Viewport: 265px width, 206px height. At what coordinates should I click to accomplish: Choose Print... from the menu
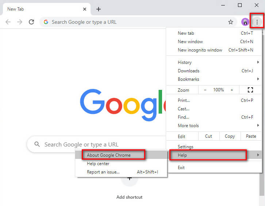tap(214, 100)
